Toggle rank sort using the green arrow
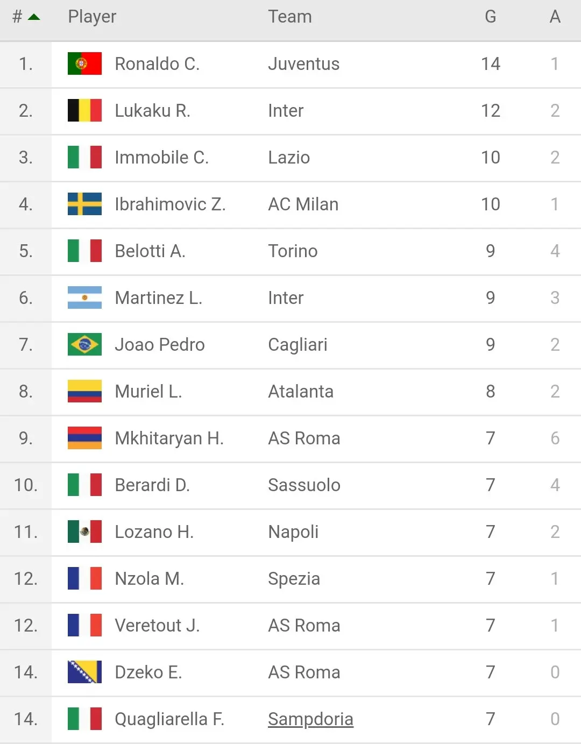 click(34, 17)
